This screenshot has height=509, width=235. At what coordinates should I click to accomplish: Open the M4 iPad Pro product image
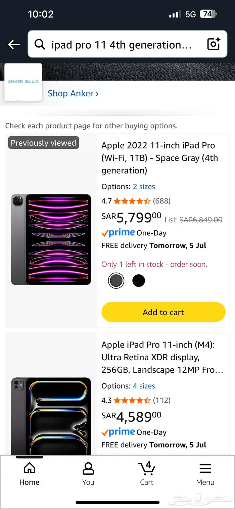coord(51,416)
